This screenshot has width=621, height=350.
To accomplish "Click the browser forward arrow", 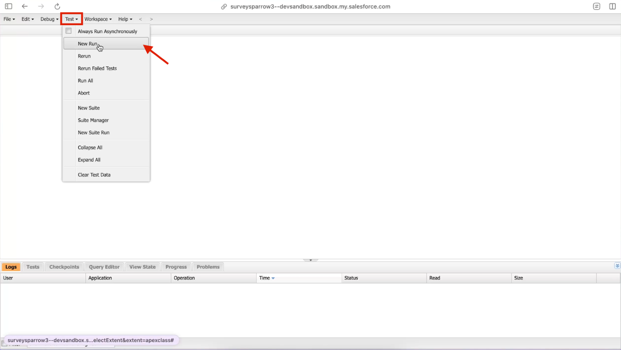I will [x=41, y=6].
